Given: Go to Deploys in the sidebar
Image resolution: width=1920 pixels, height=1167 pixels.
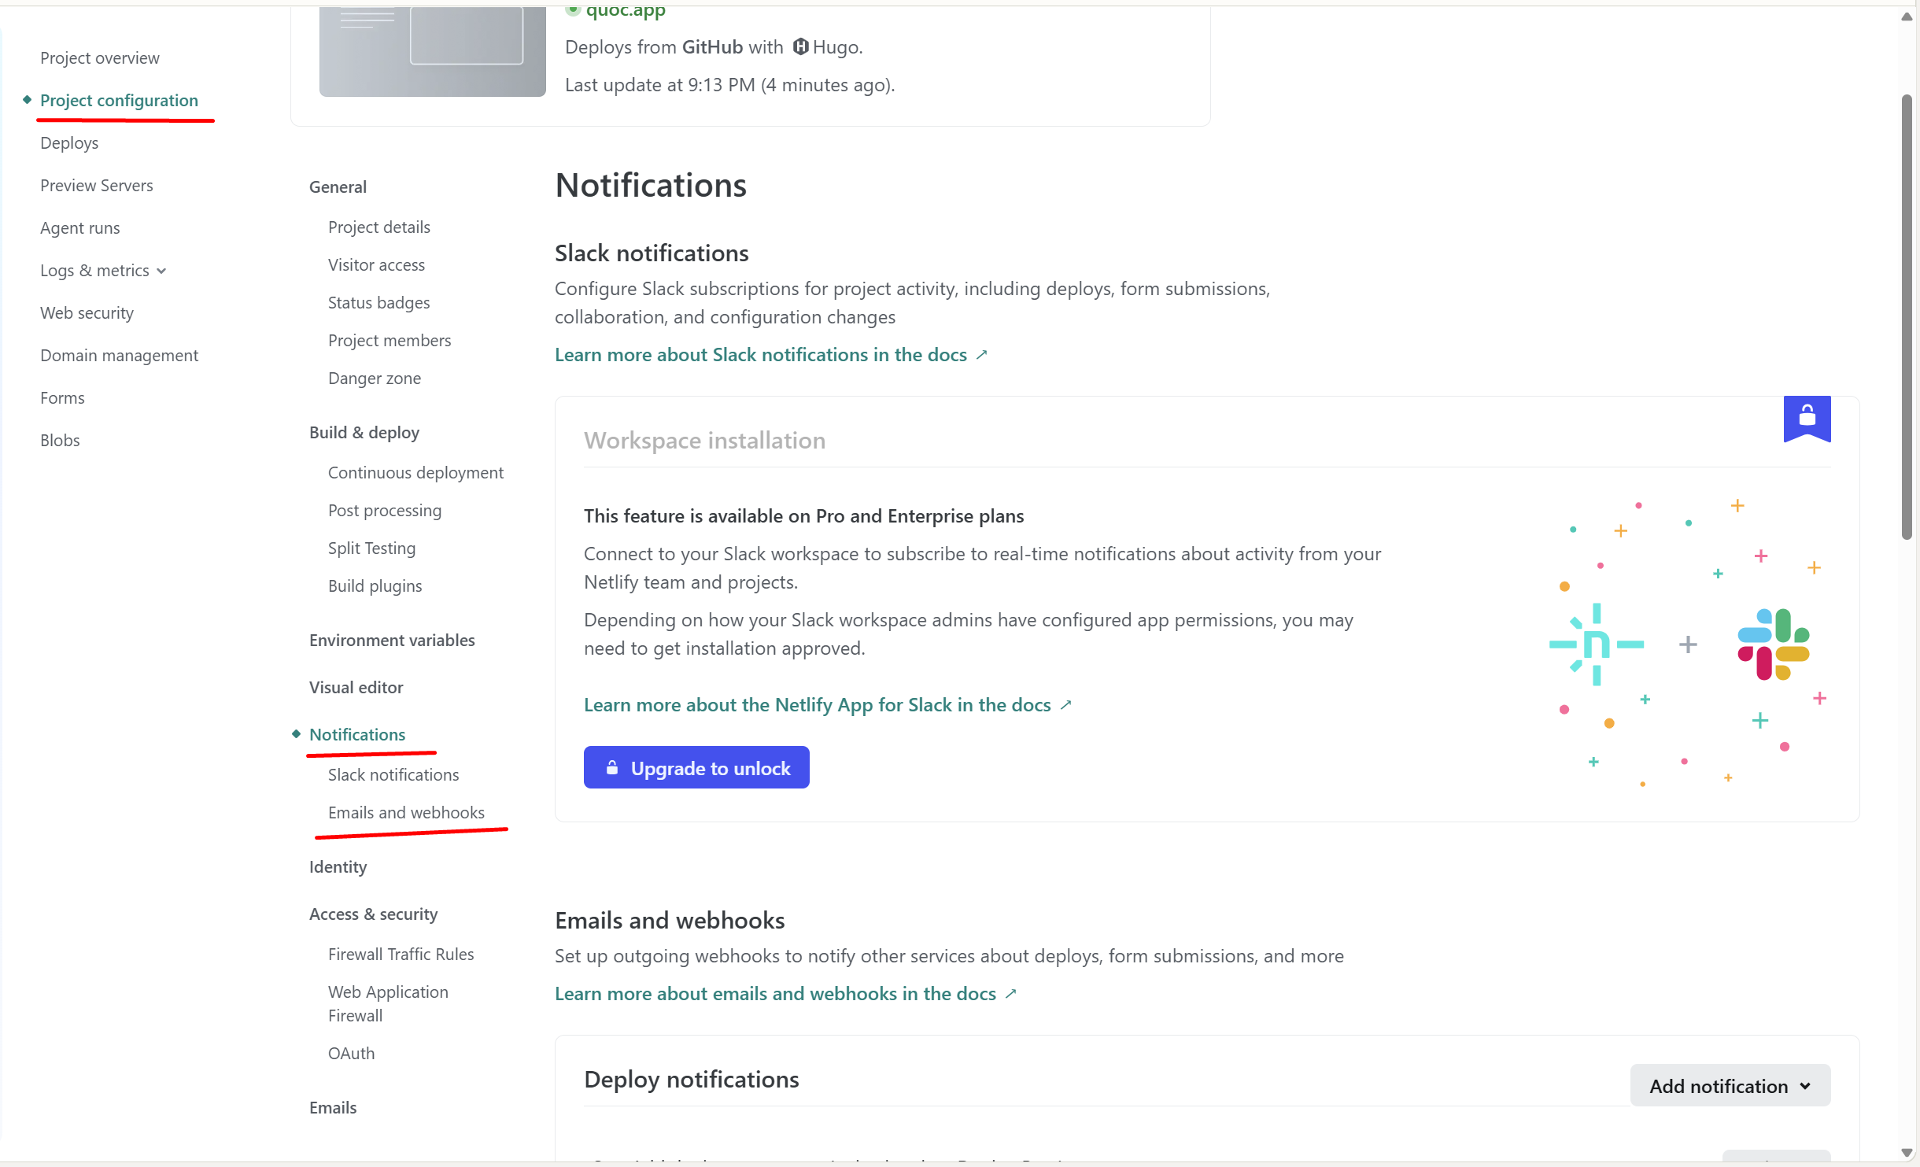Looking at the screenshot, I should pyautogui.click(x=69, y=143).
